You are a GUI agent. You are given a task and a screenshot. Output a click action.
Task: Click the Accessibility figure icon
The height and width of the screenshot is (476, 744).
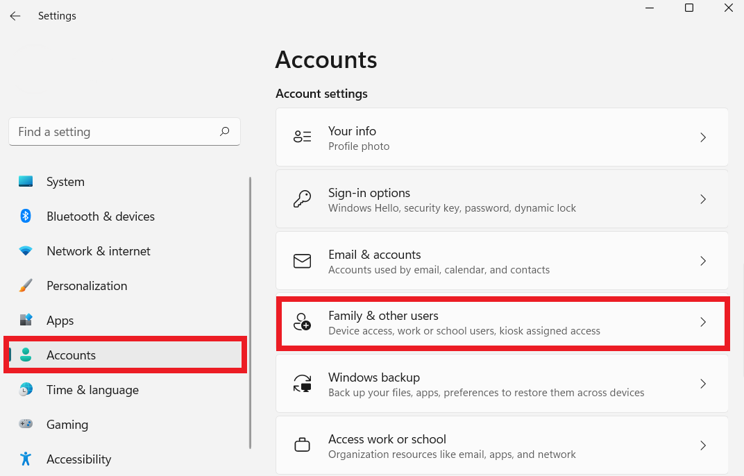(x=26, y=459)
